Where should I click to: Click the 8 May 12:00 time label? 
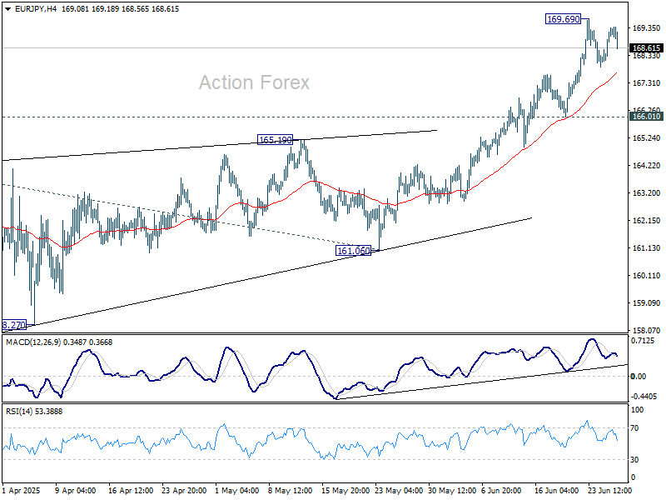[290, 491]
